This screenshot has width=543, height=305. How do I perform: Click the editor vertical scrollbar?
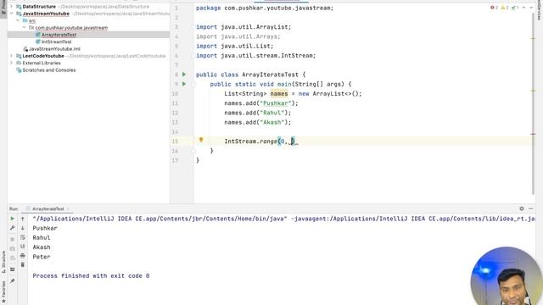pyautogui.click(x=533, y=103)
